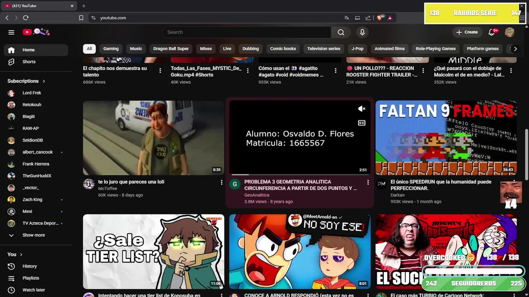Viewport: 529px width, 297px height.
Task: Open Darkan channel avatar
Action: tap(381, 184)
